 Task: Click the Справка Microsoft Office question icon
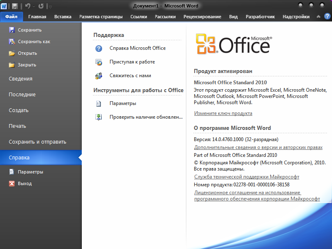tap(99, 49)
